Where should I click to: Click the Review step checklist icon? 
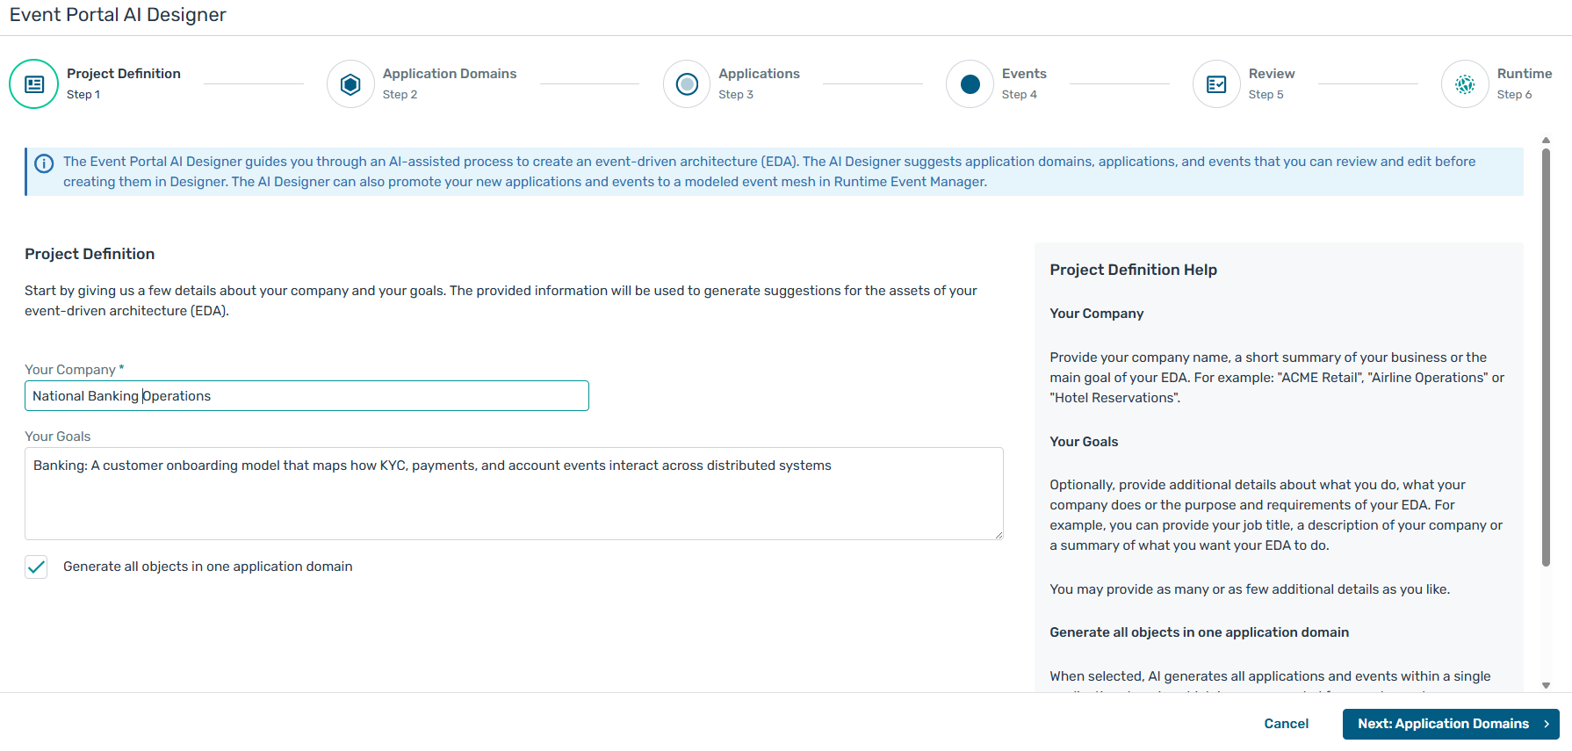pos(1216,84)
